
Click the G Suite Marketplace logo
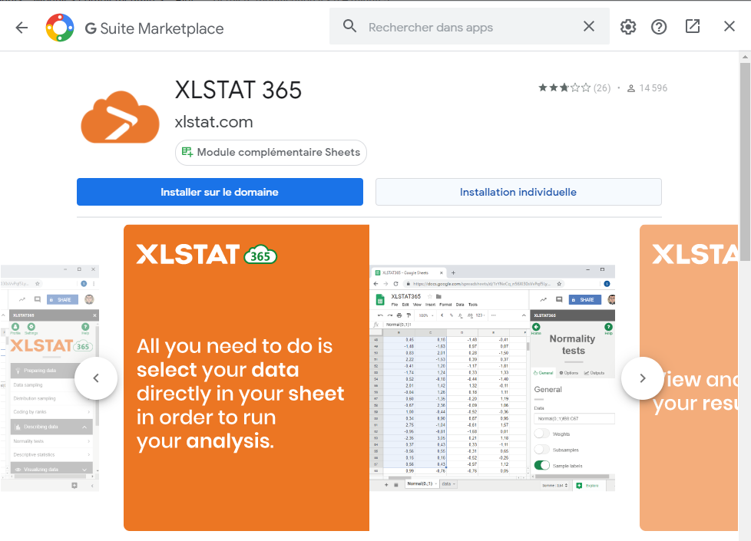(x=60, y=28)
